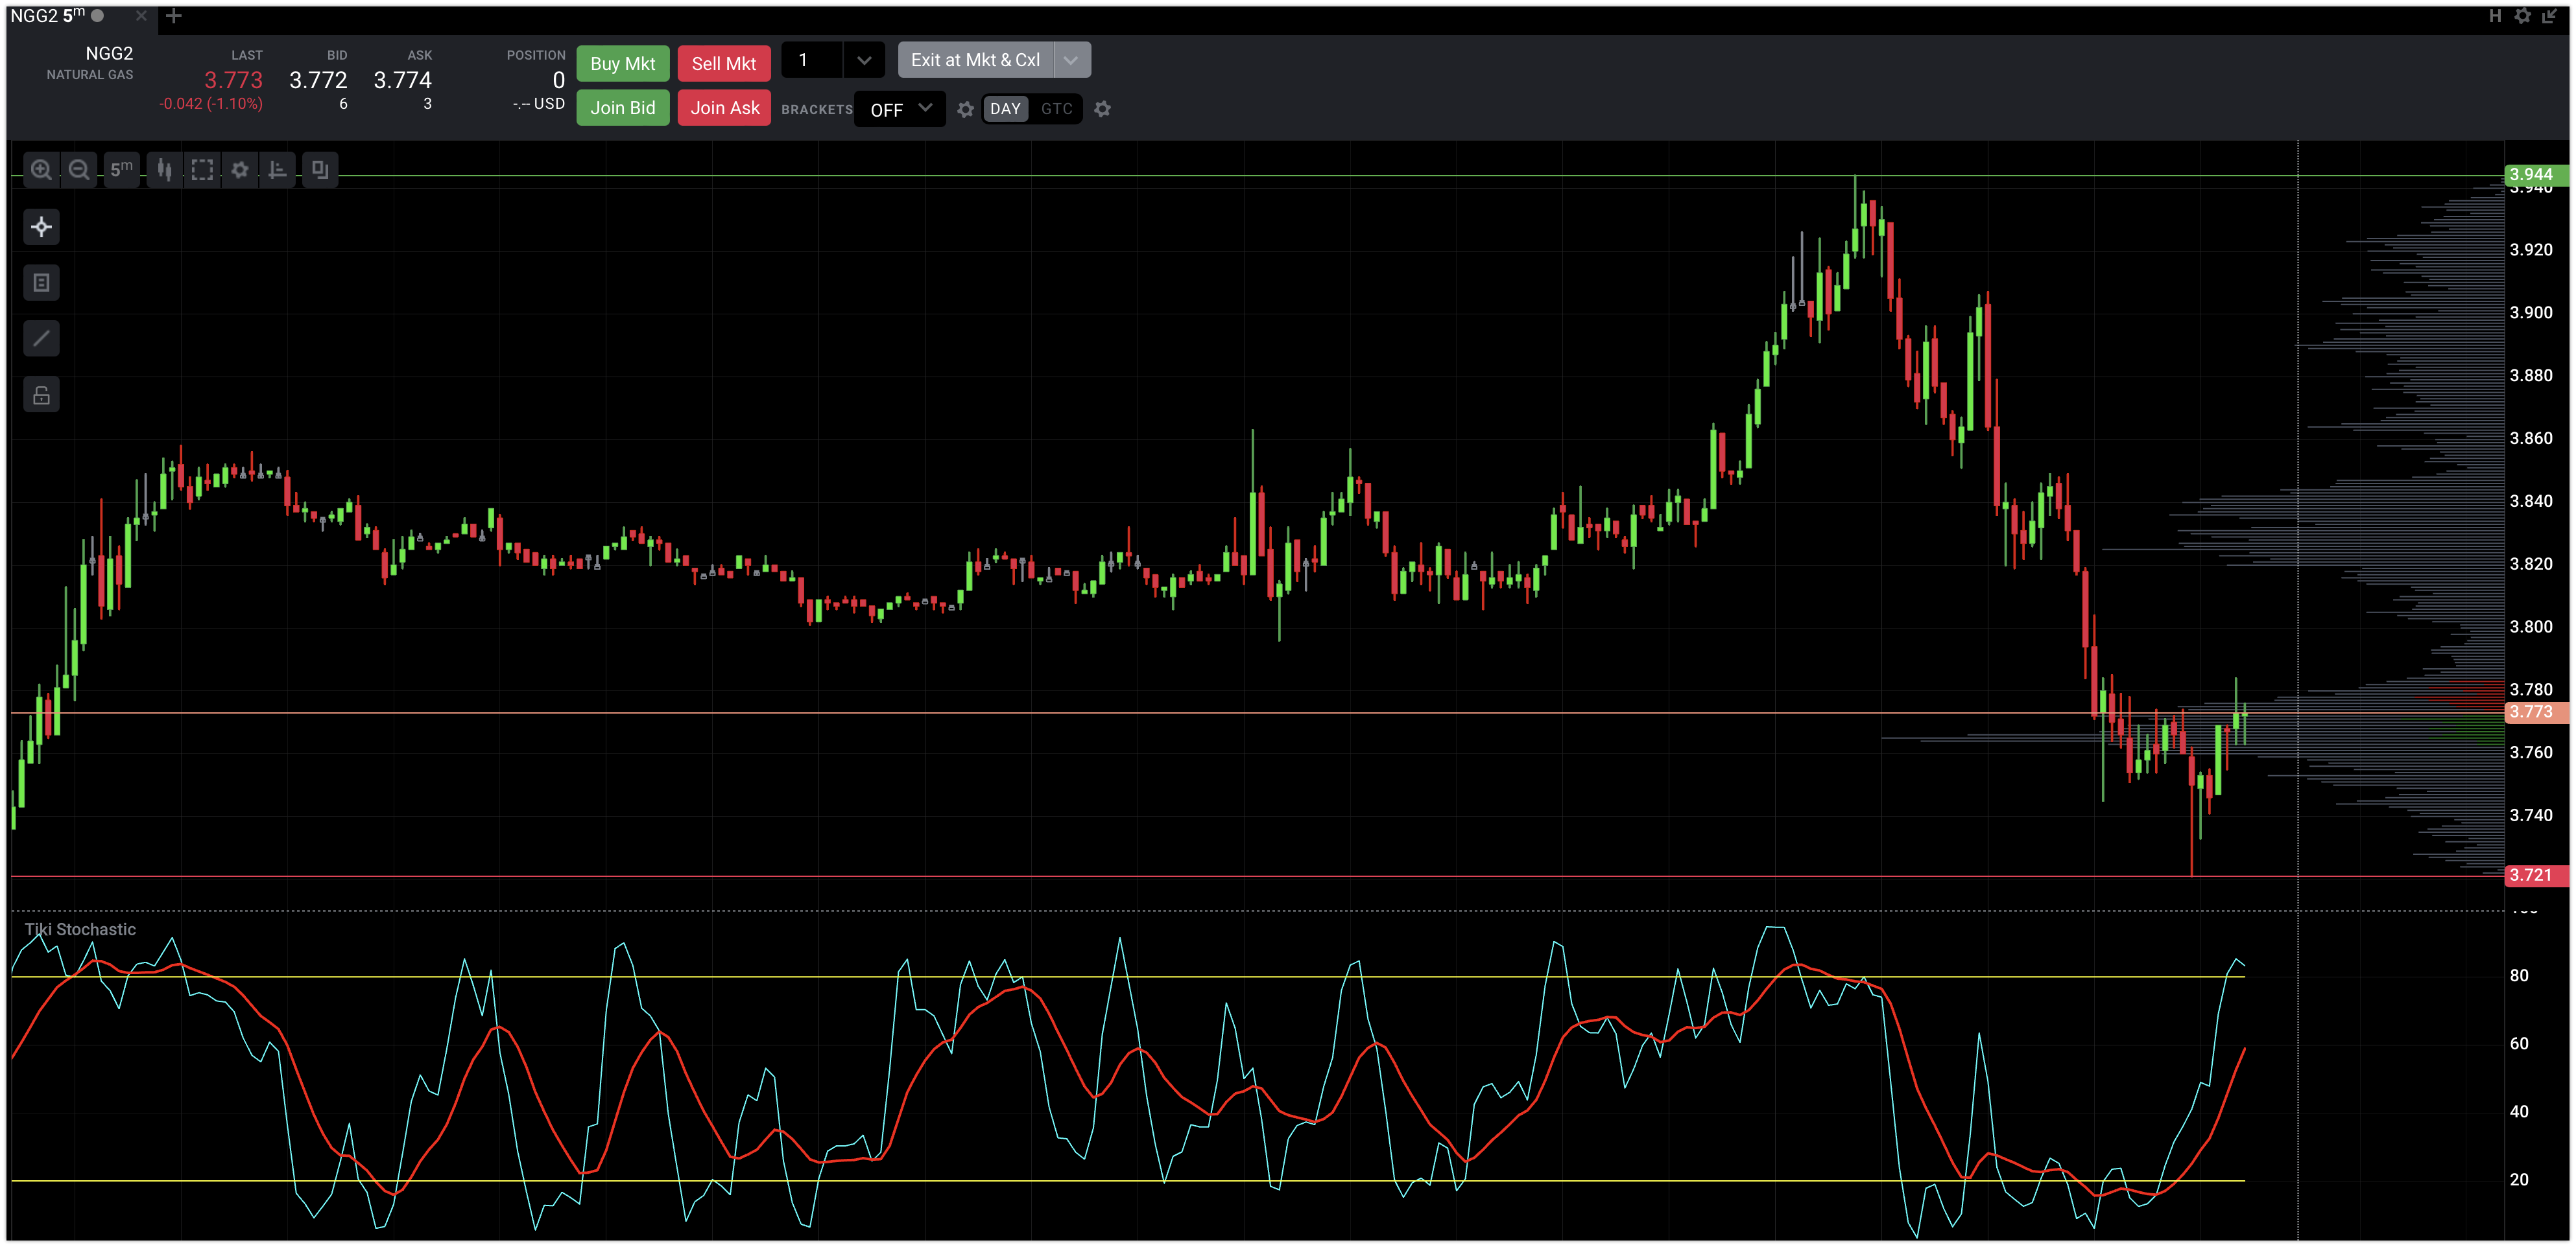This screenshot has width=2576, height=1247.
Task: Expand the BRACKETS OFF dropdown
Action: 900,109
